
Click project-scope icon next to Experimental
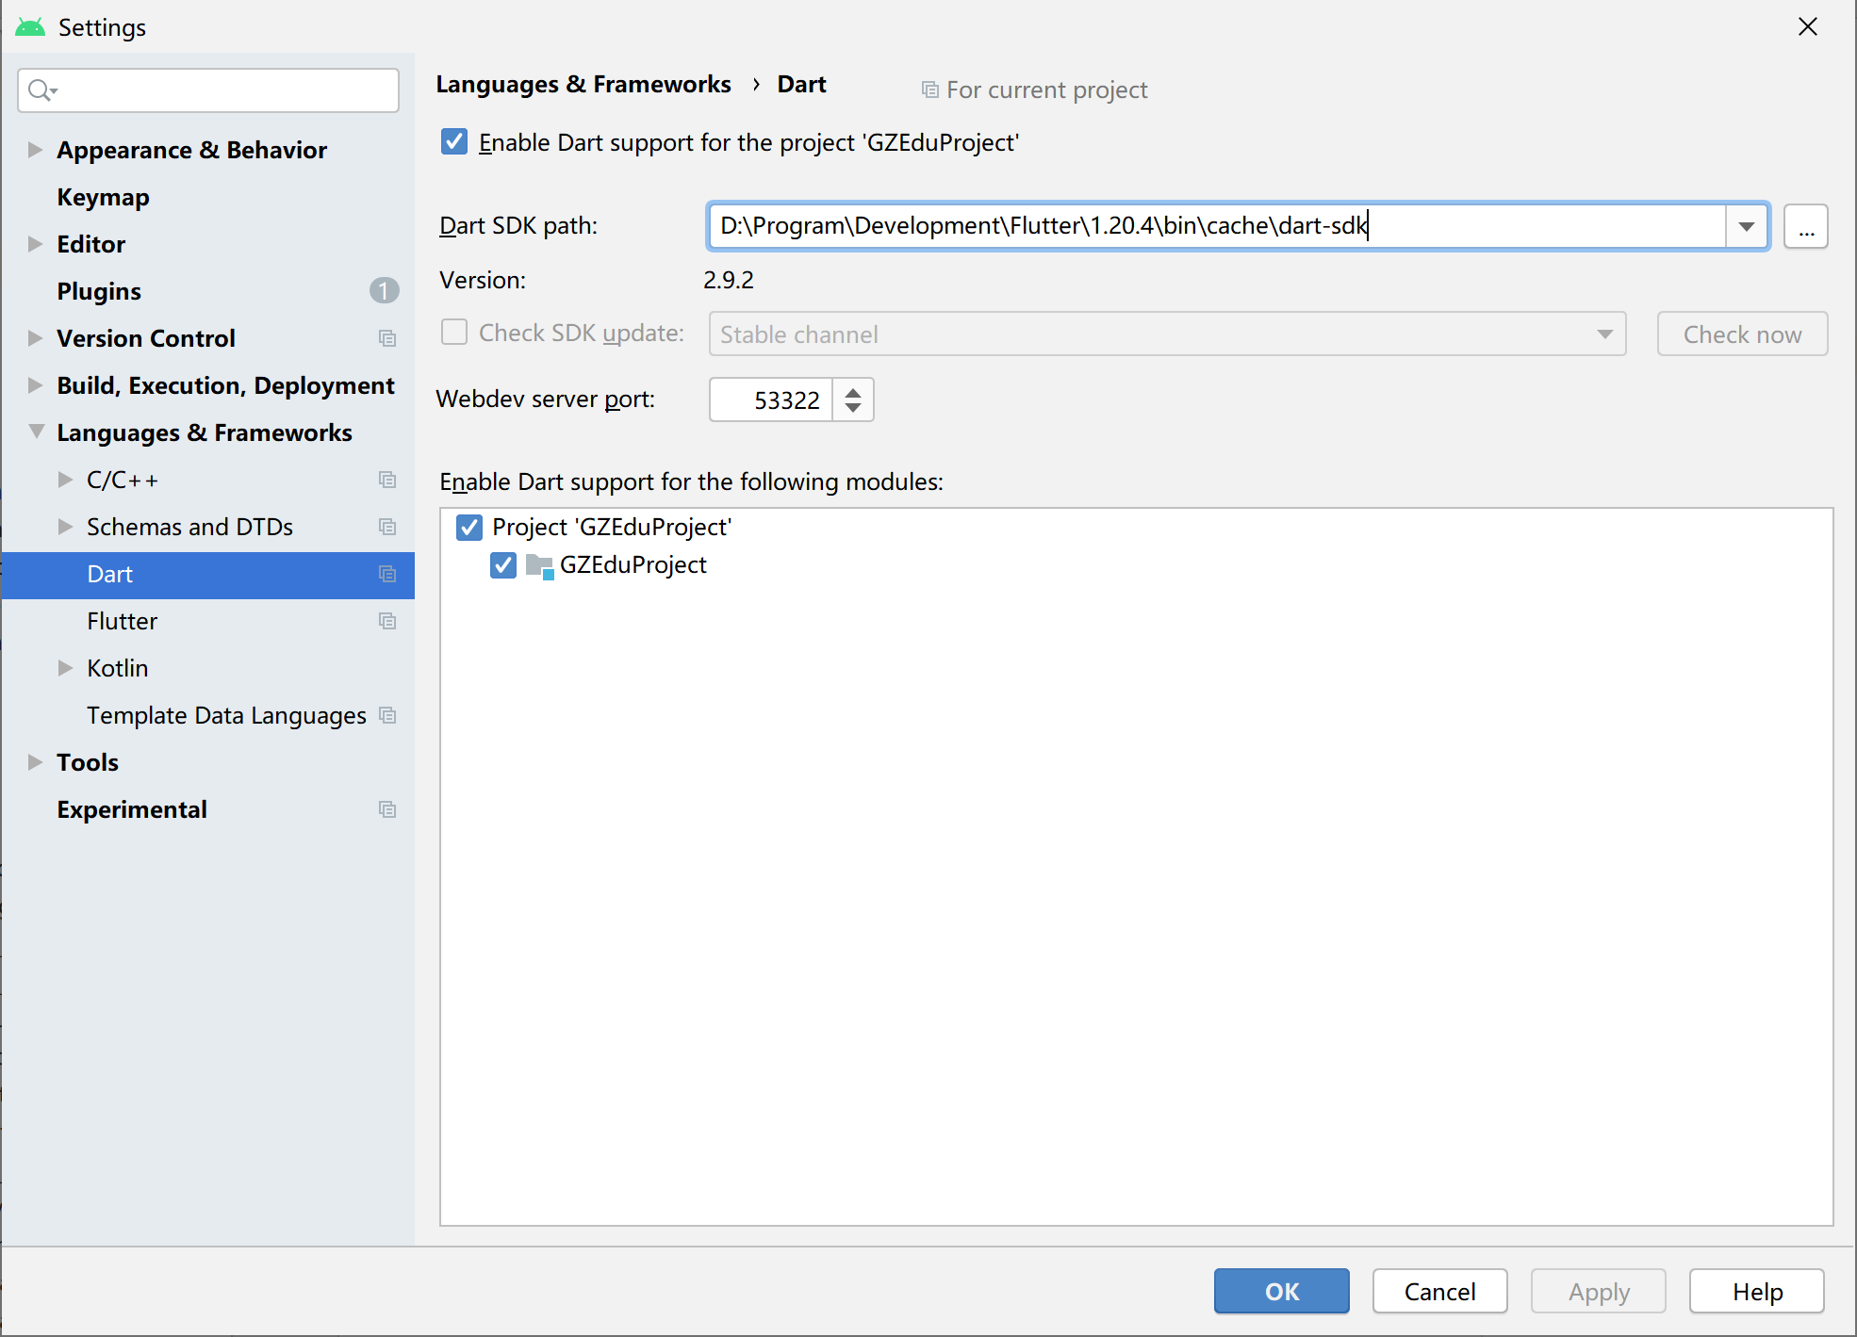pos(387,809)
